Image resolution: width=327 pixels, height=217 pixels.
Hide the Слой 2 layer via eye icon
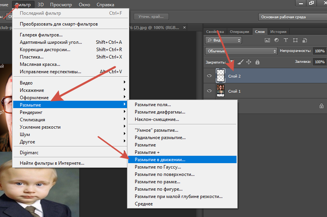pos(209,76)
